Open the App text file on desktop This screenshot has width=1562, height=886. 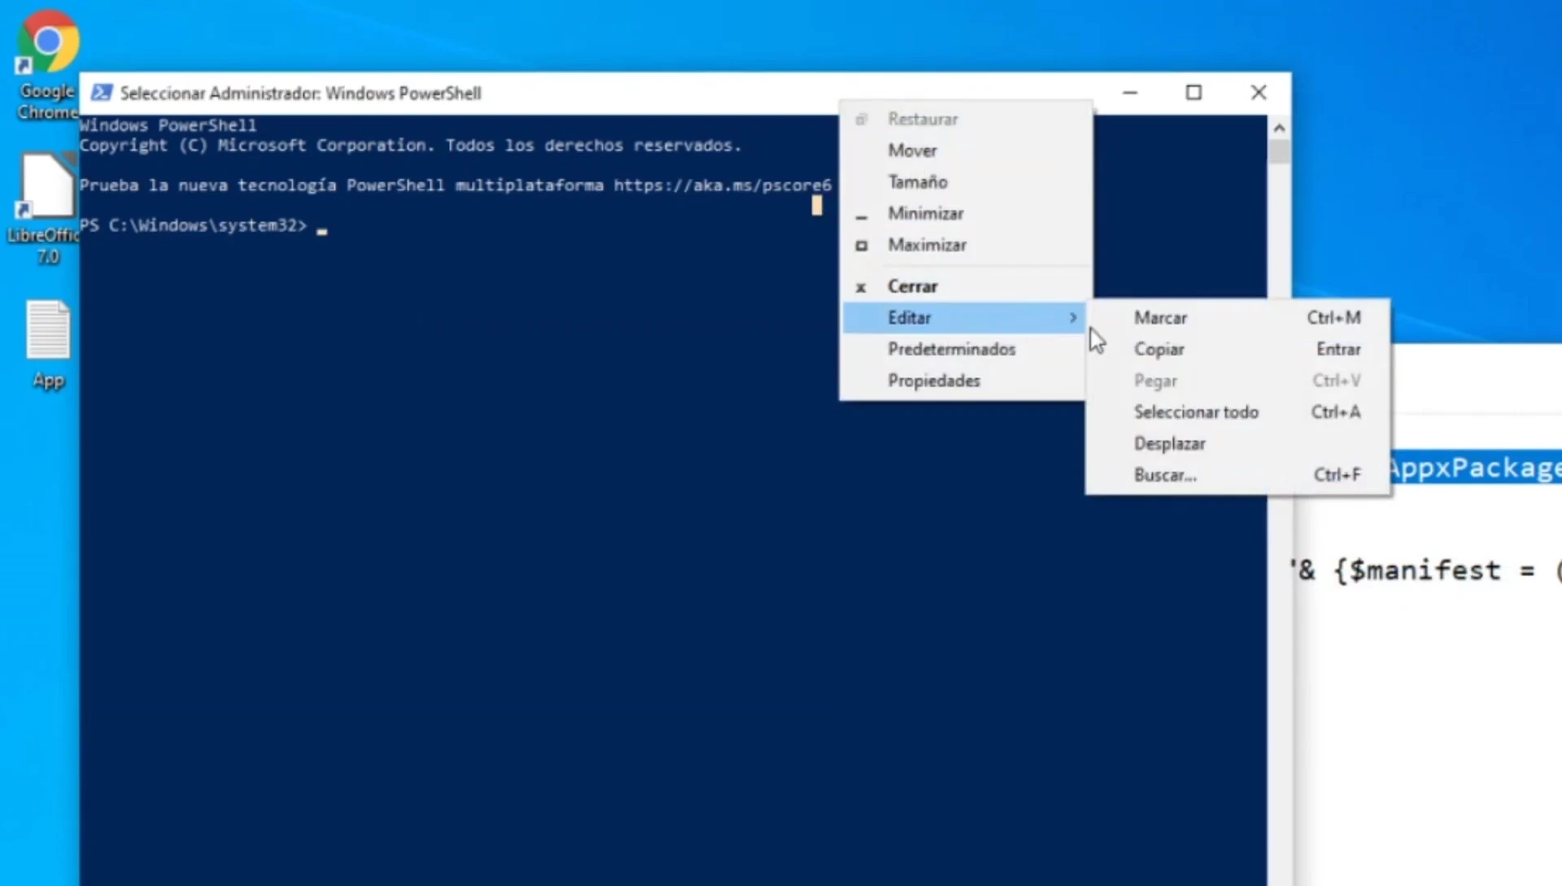48,345
